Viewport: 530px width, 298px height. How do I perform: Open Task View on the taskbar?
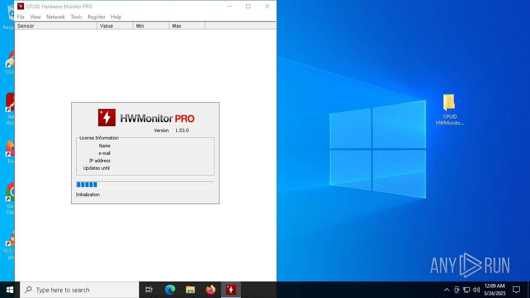pos(149,290)
